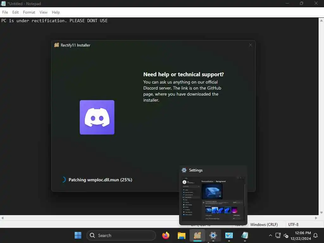Click the Notepad title bar icon
The width and height of the screenshot is (324, 243).
(3, 3)
